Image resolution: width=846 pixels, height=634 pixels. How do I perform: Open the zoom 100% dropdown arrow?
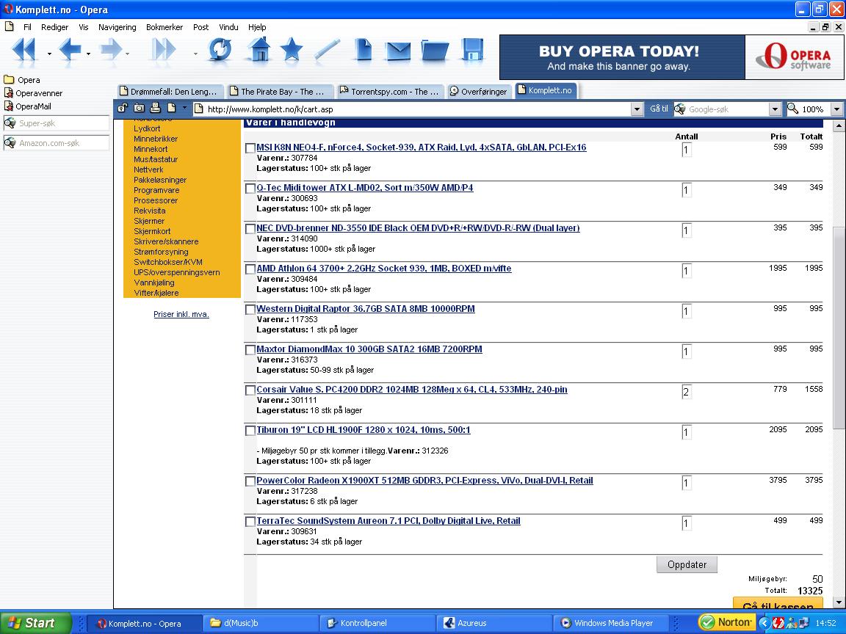pos(836,109)
